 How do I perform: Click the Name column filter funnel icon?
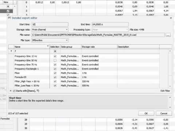click(48, 46)
